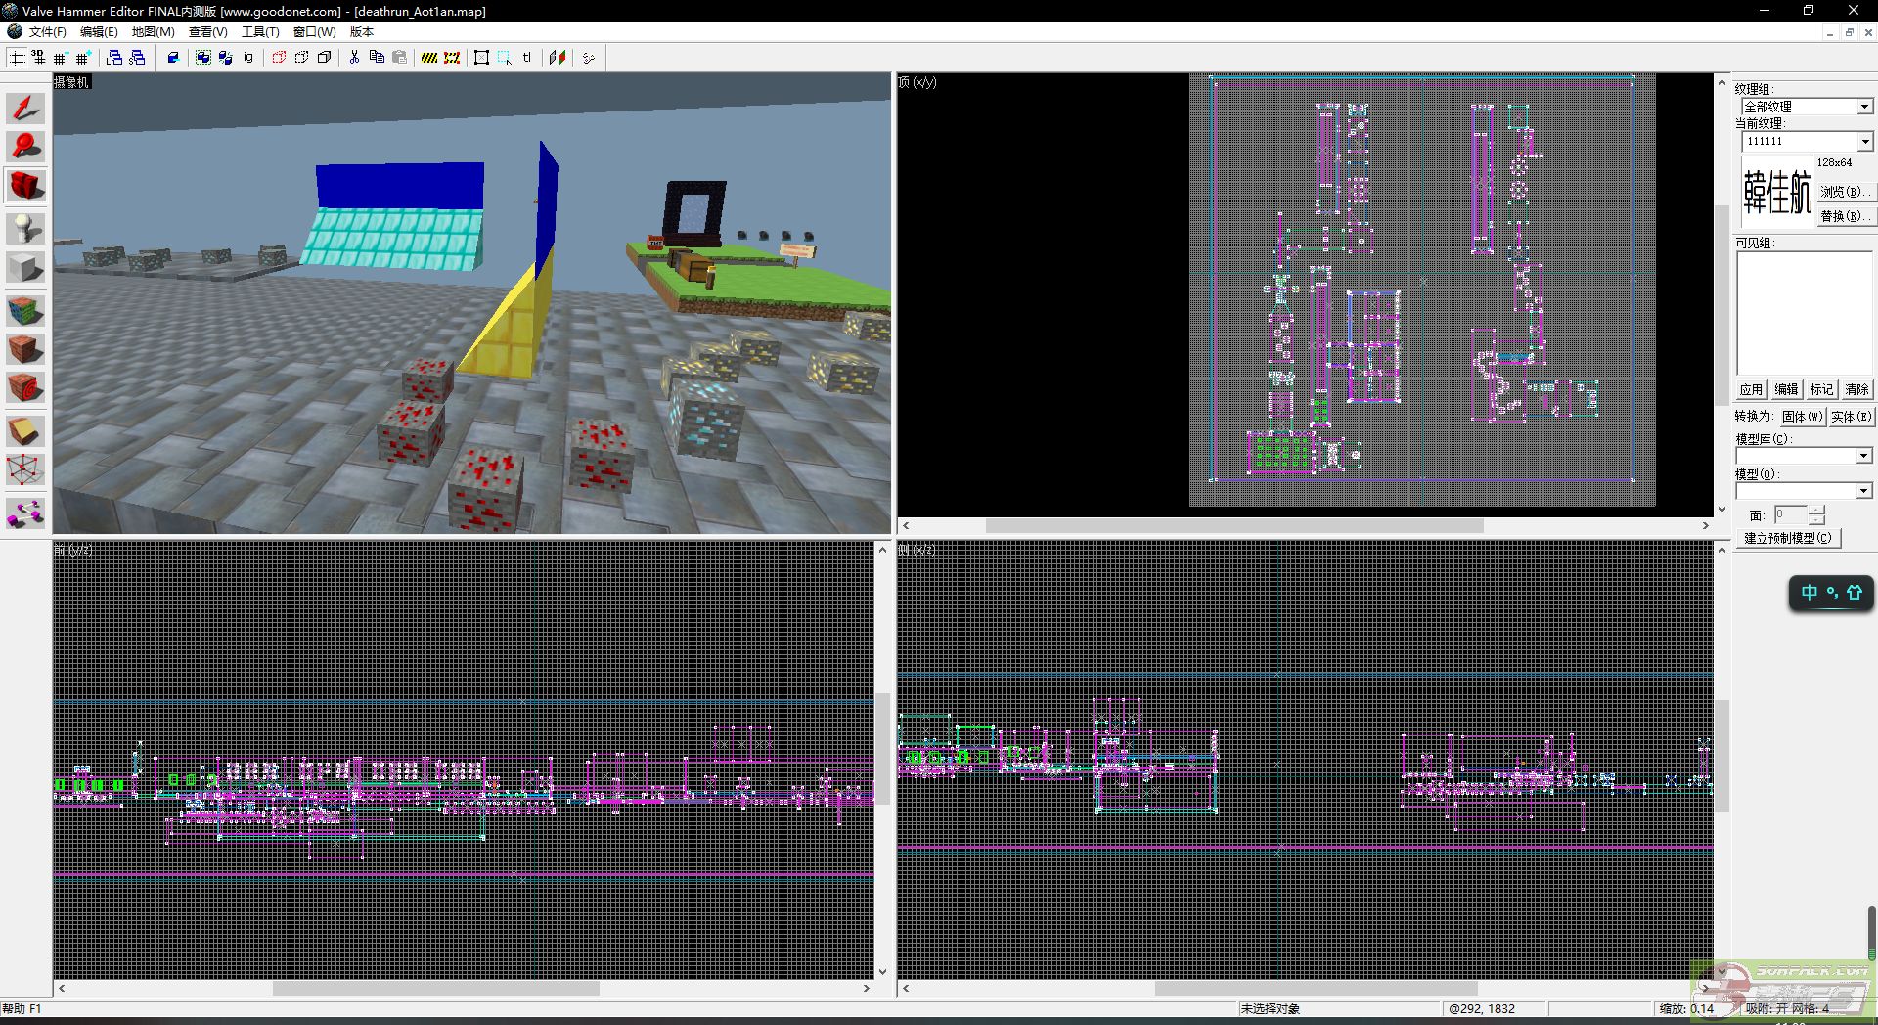Screen dimensions: 1878x1025
Task: Click the Copy icon in toolbar
Action: point(377,58)
